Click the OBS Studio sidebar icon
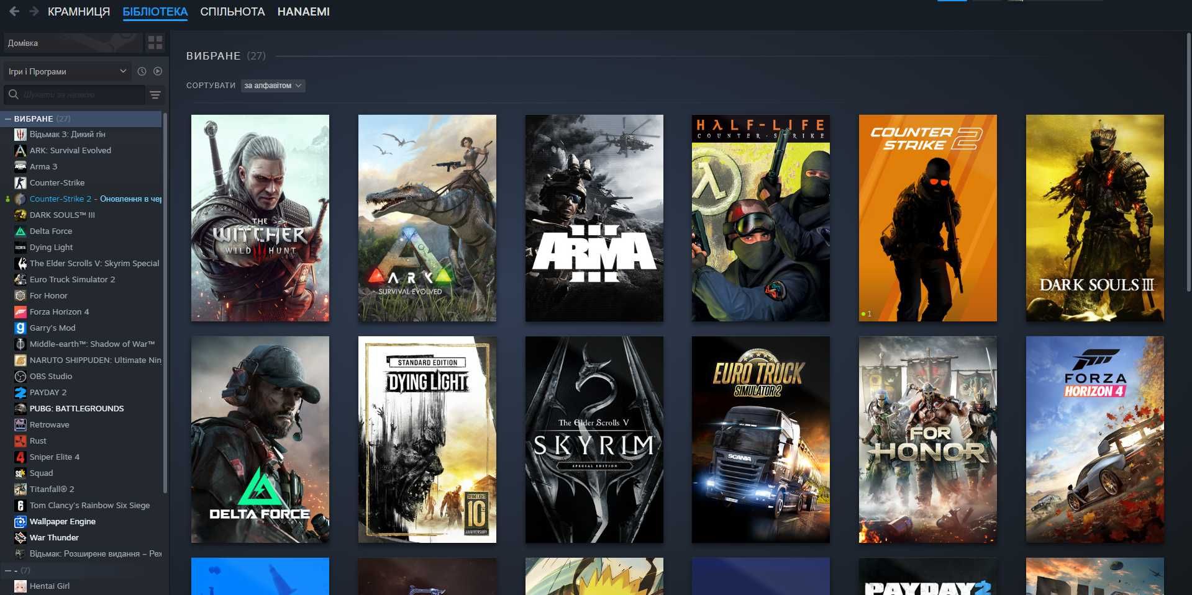 click(x=20, y=376)
